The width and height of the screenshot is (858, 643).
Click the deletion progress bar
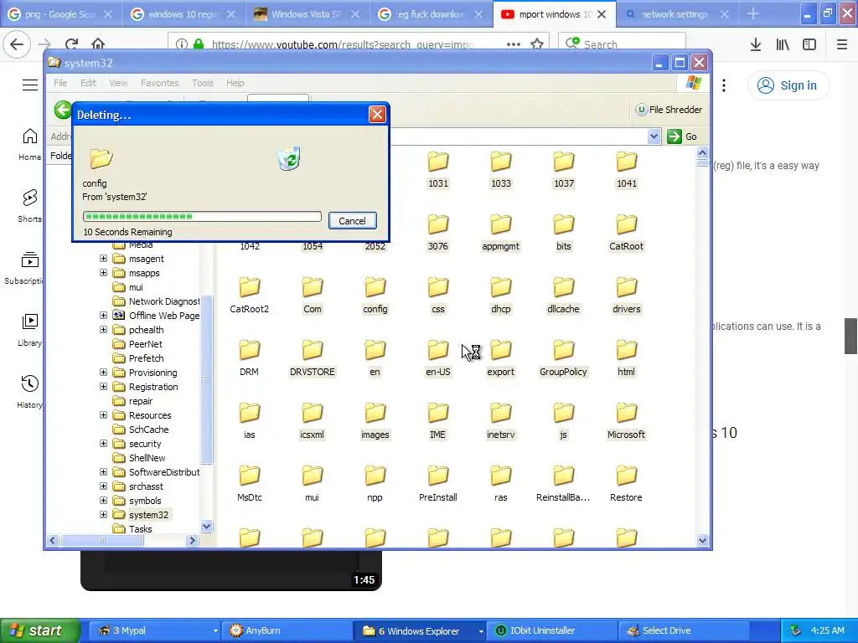pyautogui.click(x=202, y=217)
